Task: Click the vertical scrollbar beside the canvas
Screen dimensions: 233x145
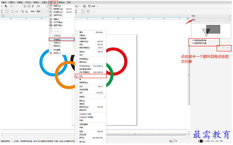Action: coord(189,74)
